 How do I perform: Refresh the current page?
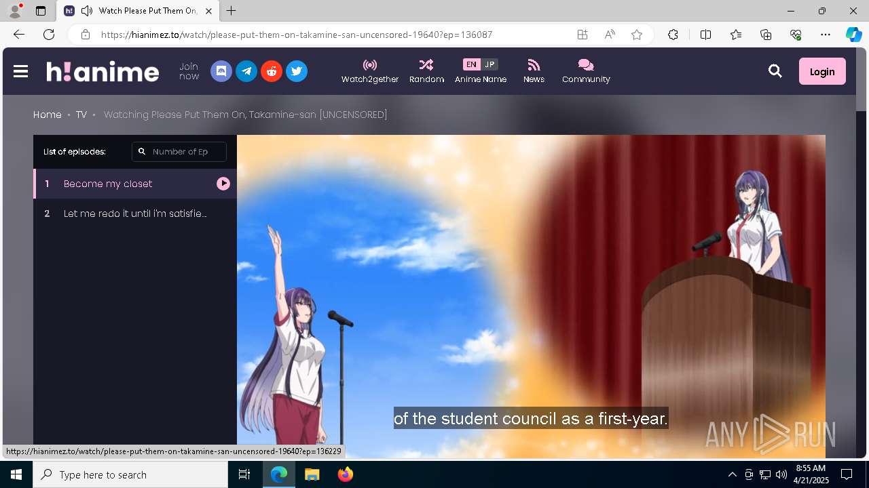pos(49,35)
